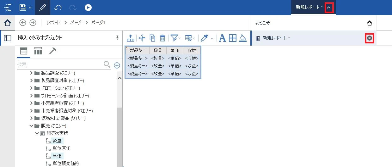Switch to the Source tab icon
Image resolution: width=392 pixels, height=167 pixels.
click(24, 51)
